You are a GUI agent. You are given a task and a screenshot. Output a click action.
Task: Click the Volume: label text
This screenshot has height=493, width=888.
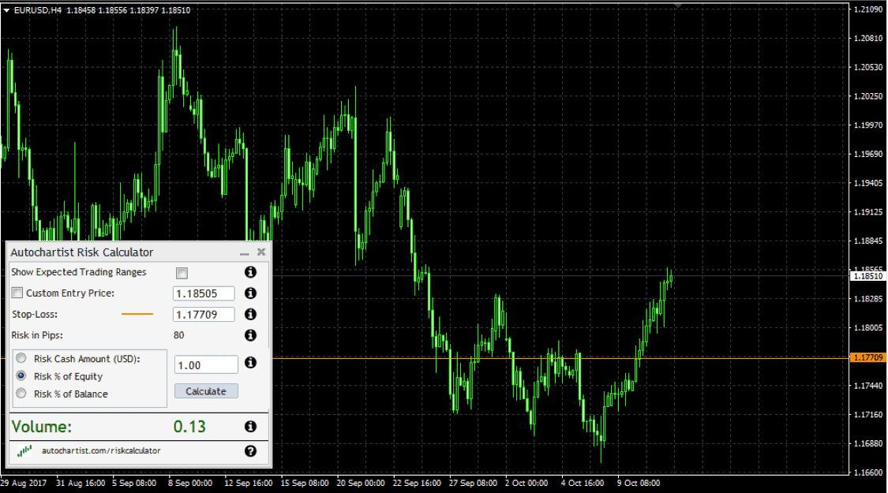pyautogui.click(x=42, y=427)
